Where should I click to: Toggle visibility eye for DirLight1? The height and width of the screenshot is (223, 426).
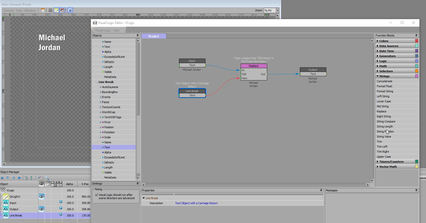pos(42,197)
